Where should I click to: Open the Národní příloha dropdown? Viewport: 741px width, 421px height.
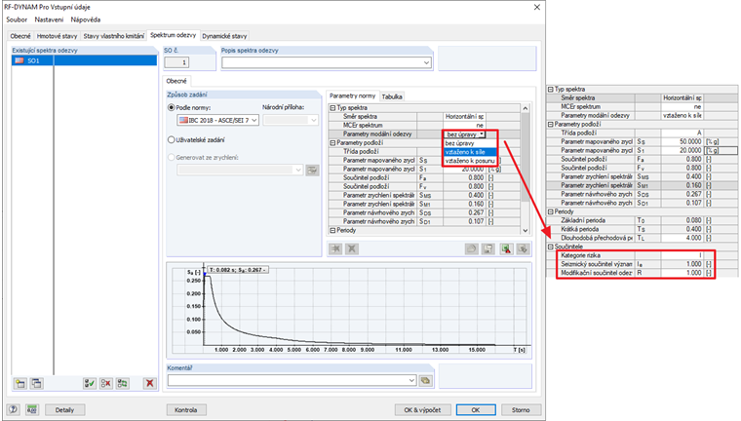pos(291,121)
